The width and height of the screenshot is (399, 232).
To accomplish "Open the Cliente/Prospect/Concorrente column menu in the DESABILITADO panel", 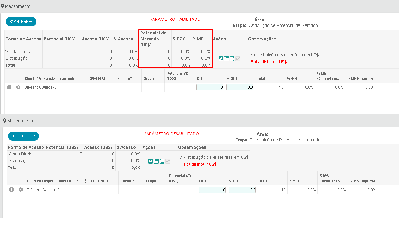I will point(86,181).
